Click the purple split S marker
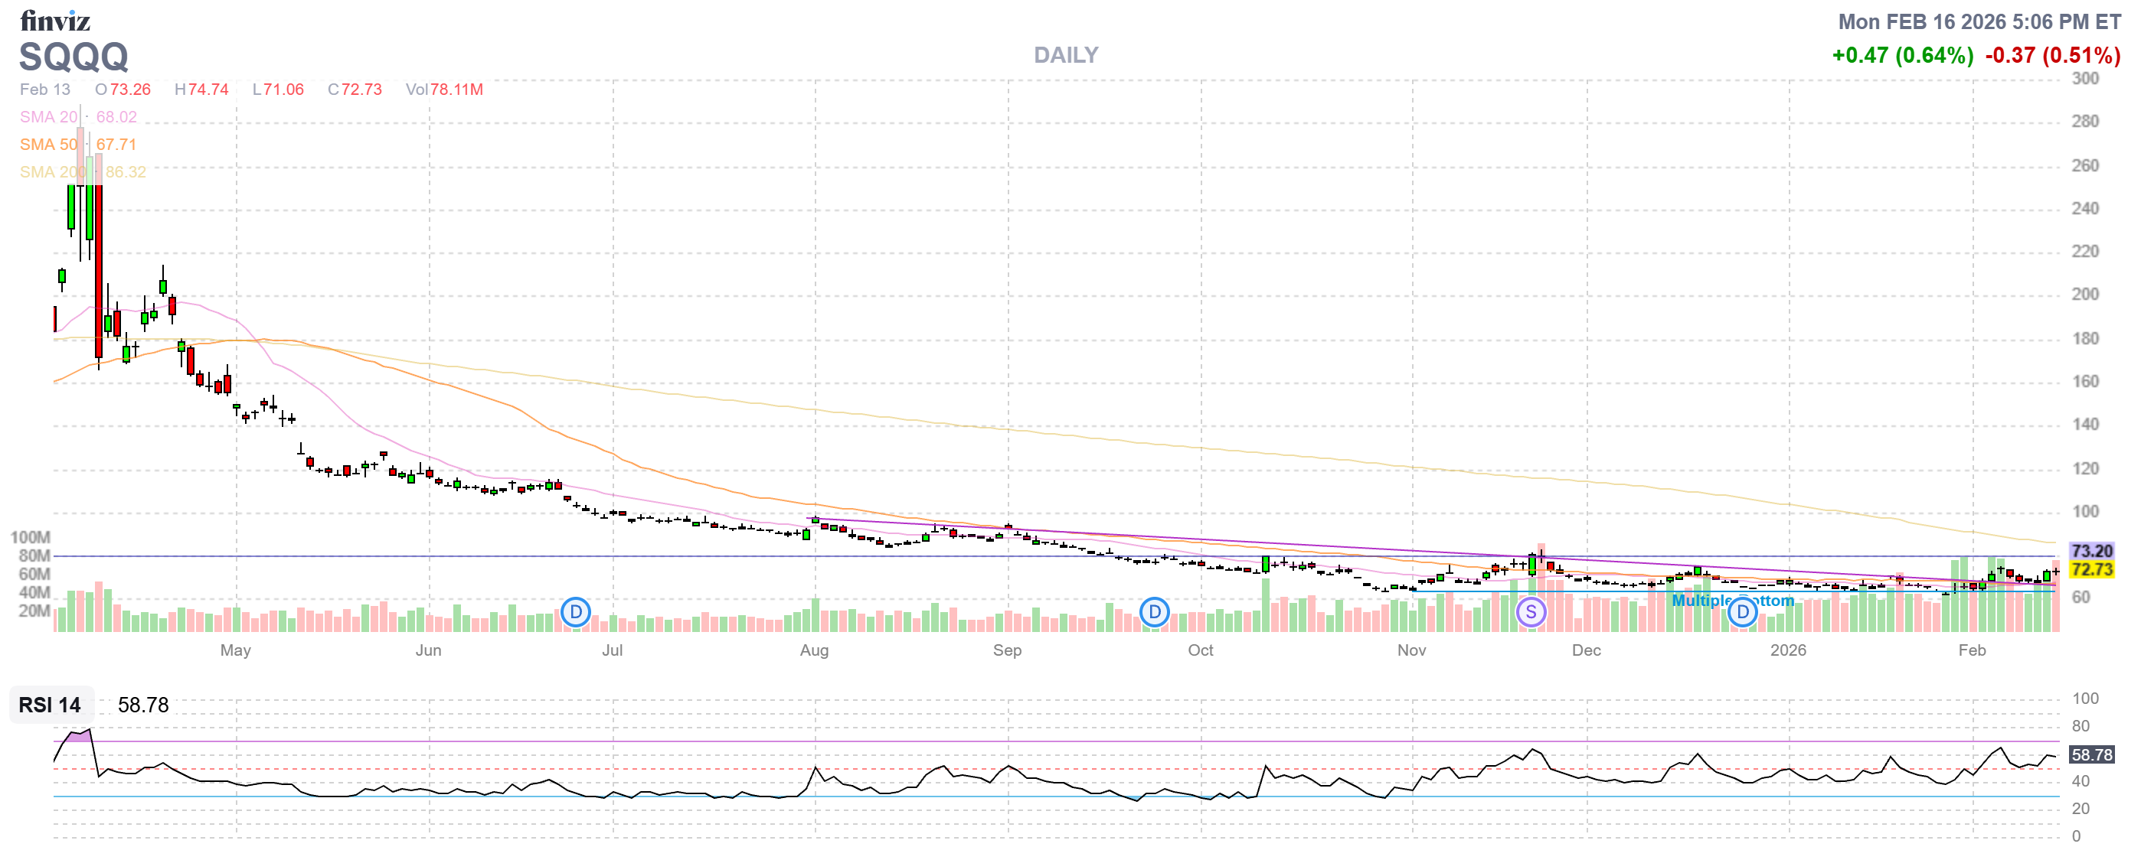This screenshot has width=2141, height=860. tap(1530, 613)
